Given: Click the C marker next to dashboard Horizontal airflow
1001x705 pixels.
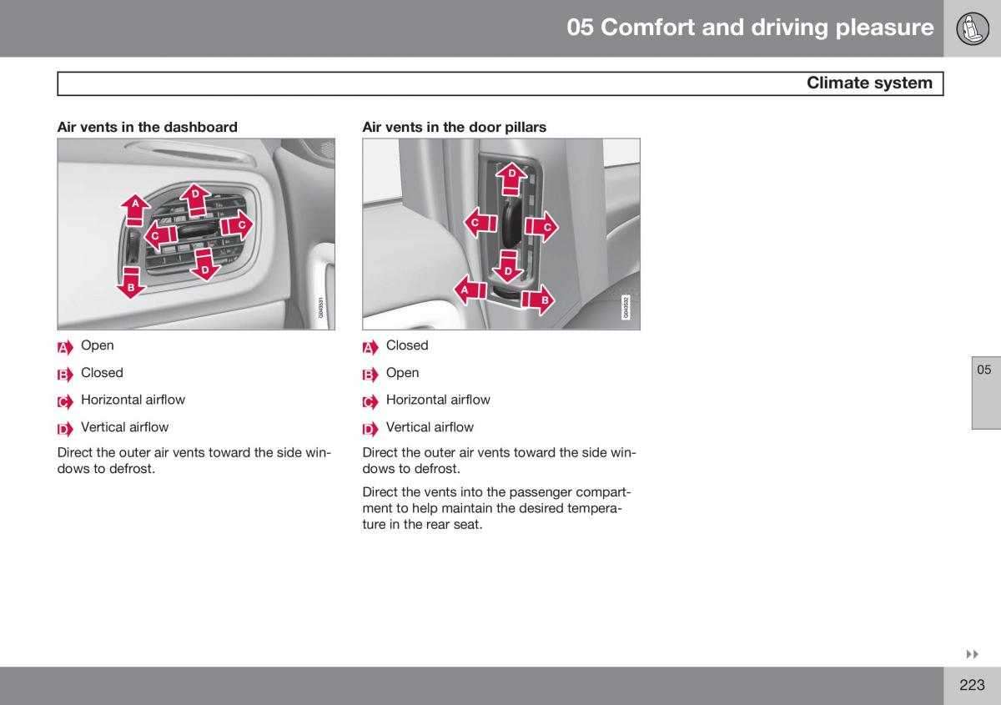Looking at the screenshot, I should pyautogui.click(x=65, y=401).
